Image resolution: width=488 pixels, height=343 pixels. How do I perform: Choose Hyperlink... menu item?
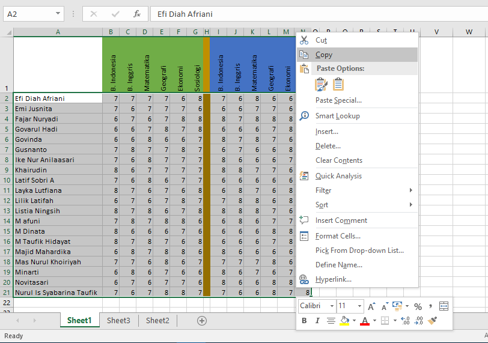coord(357,279)
